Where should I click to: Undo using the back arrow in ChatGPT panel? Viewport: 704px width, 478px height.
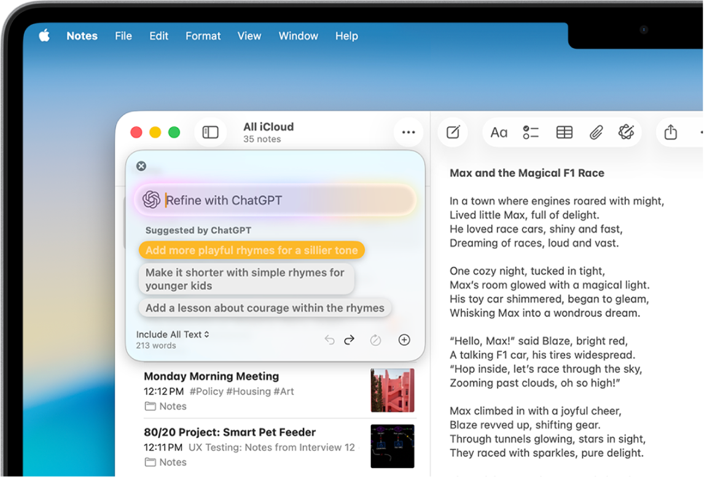329,340
